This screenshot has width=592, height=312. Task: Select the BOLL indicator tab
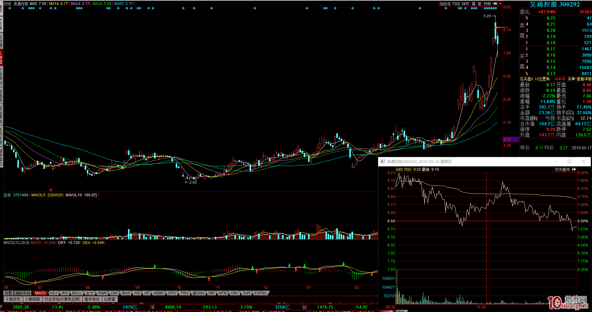click(x=77, y=293)
